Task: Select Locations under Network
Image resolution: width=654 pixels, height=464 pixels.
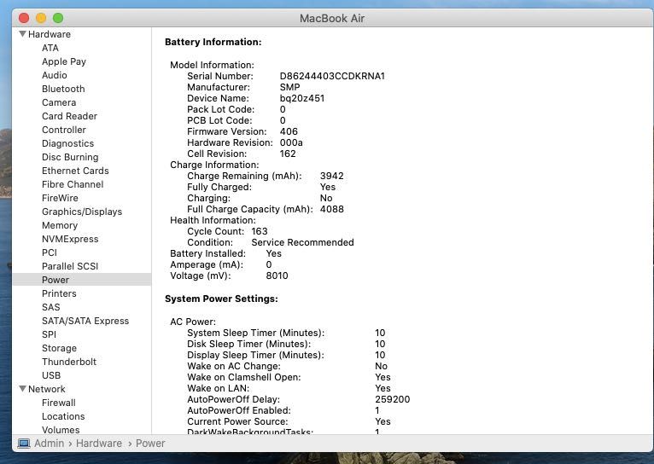Action: coord(63,416)
